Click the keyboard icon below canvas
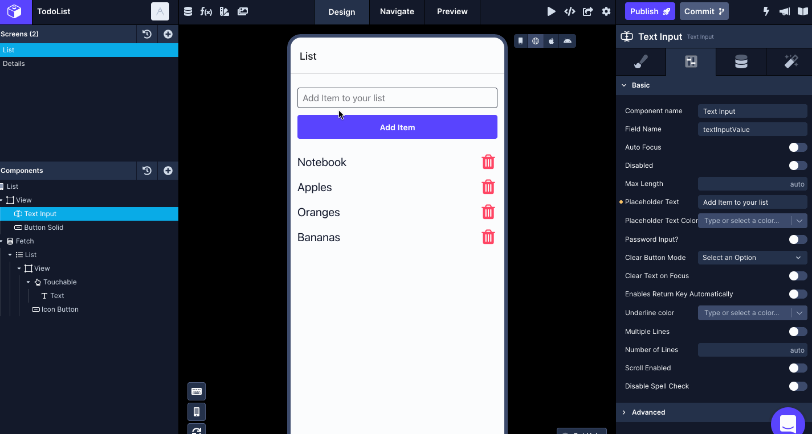 tap(197, 391)
